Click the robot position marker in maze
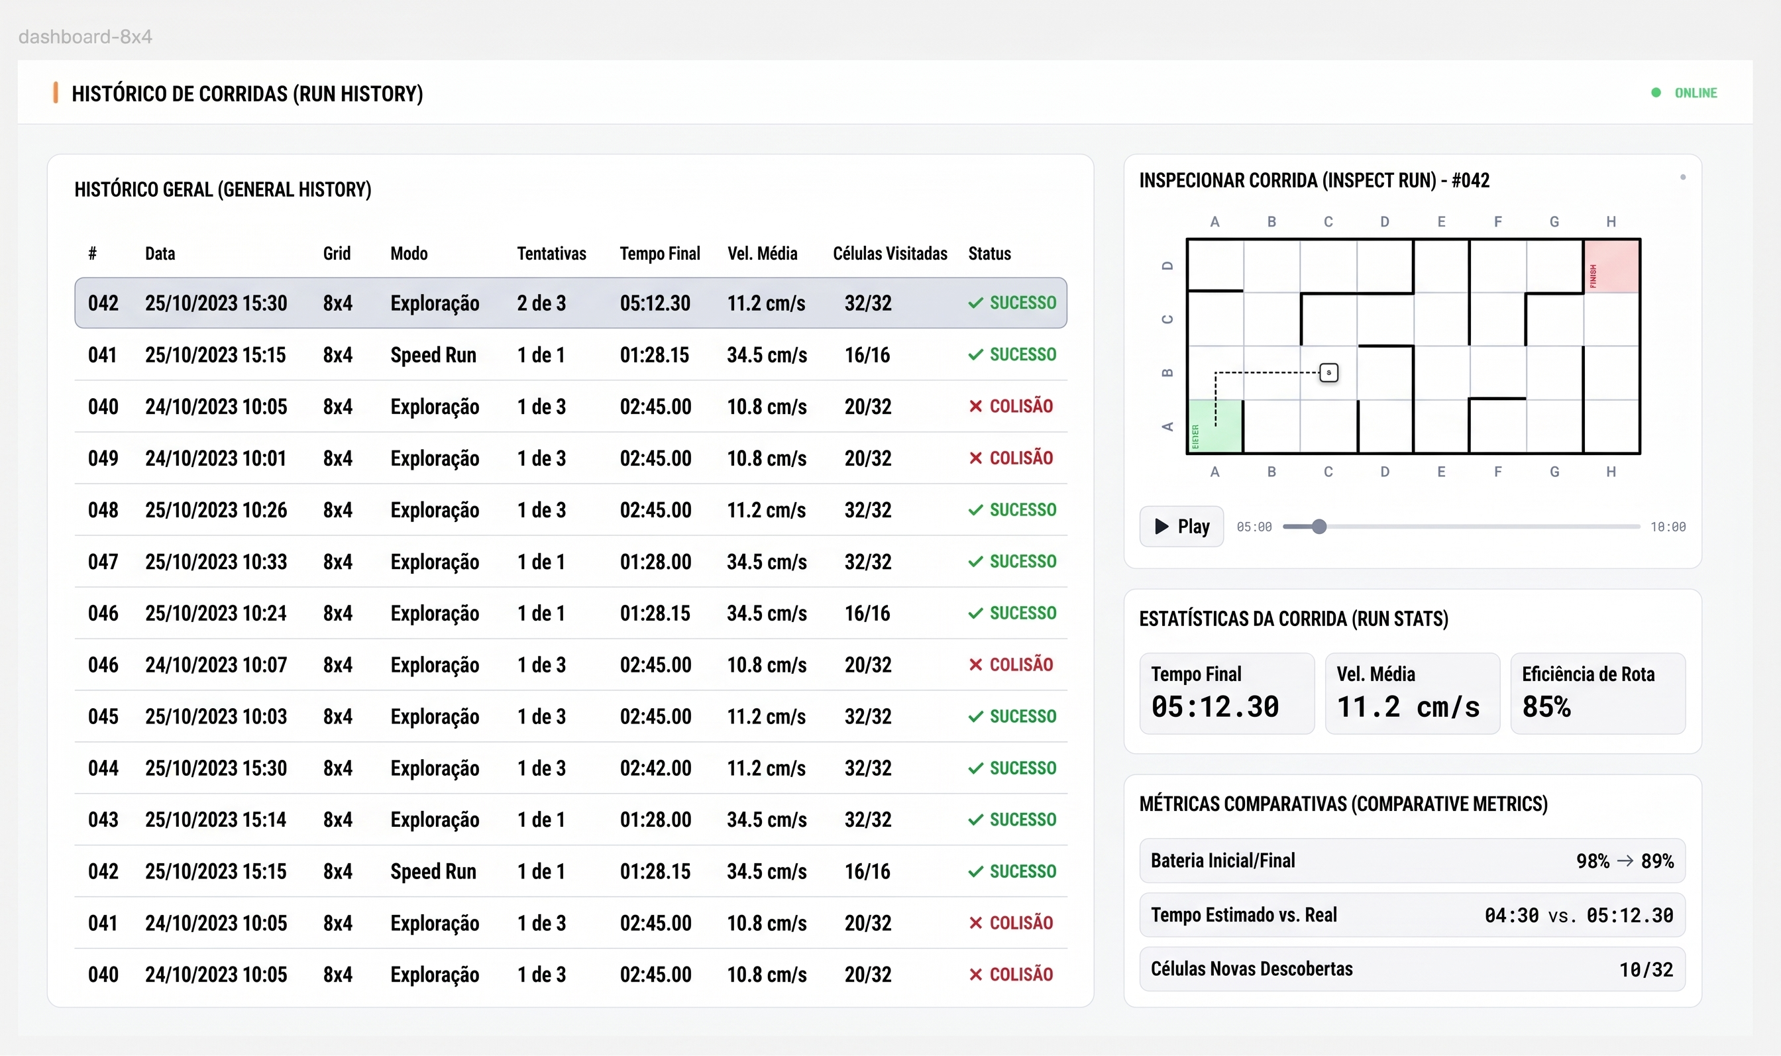This screenshot has height=1056, width=1781. coord(1328,372)
